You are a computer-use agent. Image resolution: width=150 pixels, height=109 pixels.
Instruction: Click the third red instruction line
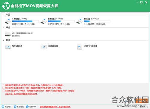[x=39, y=91]
